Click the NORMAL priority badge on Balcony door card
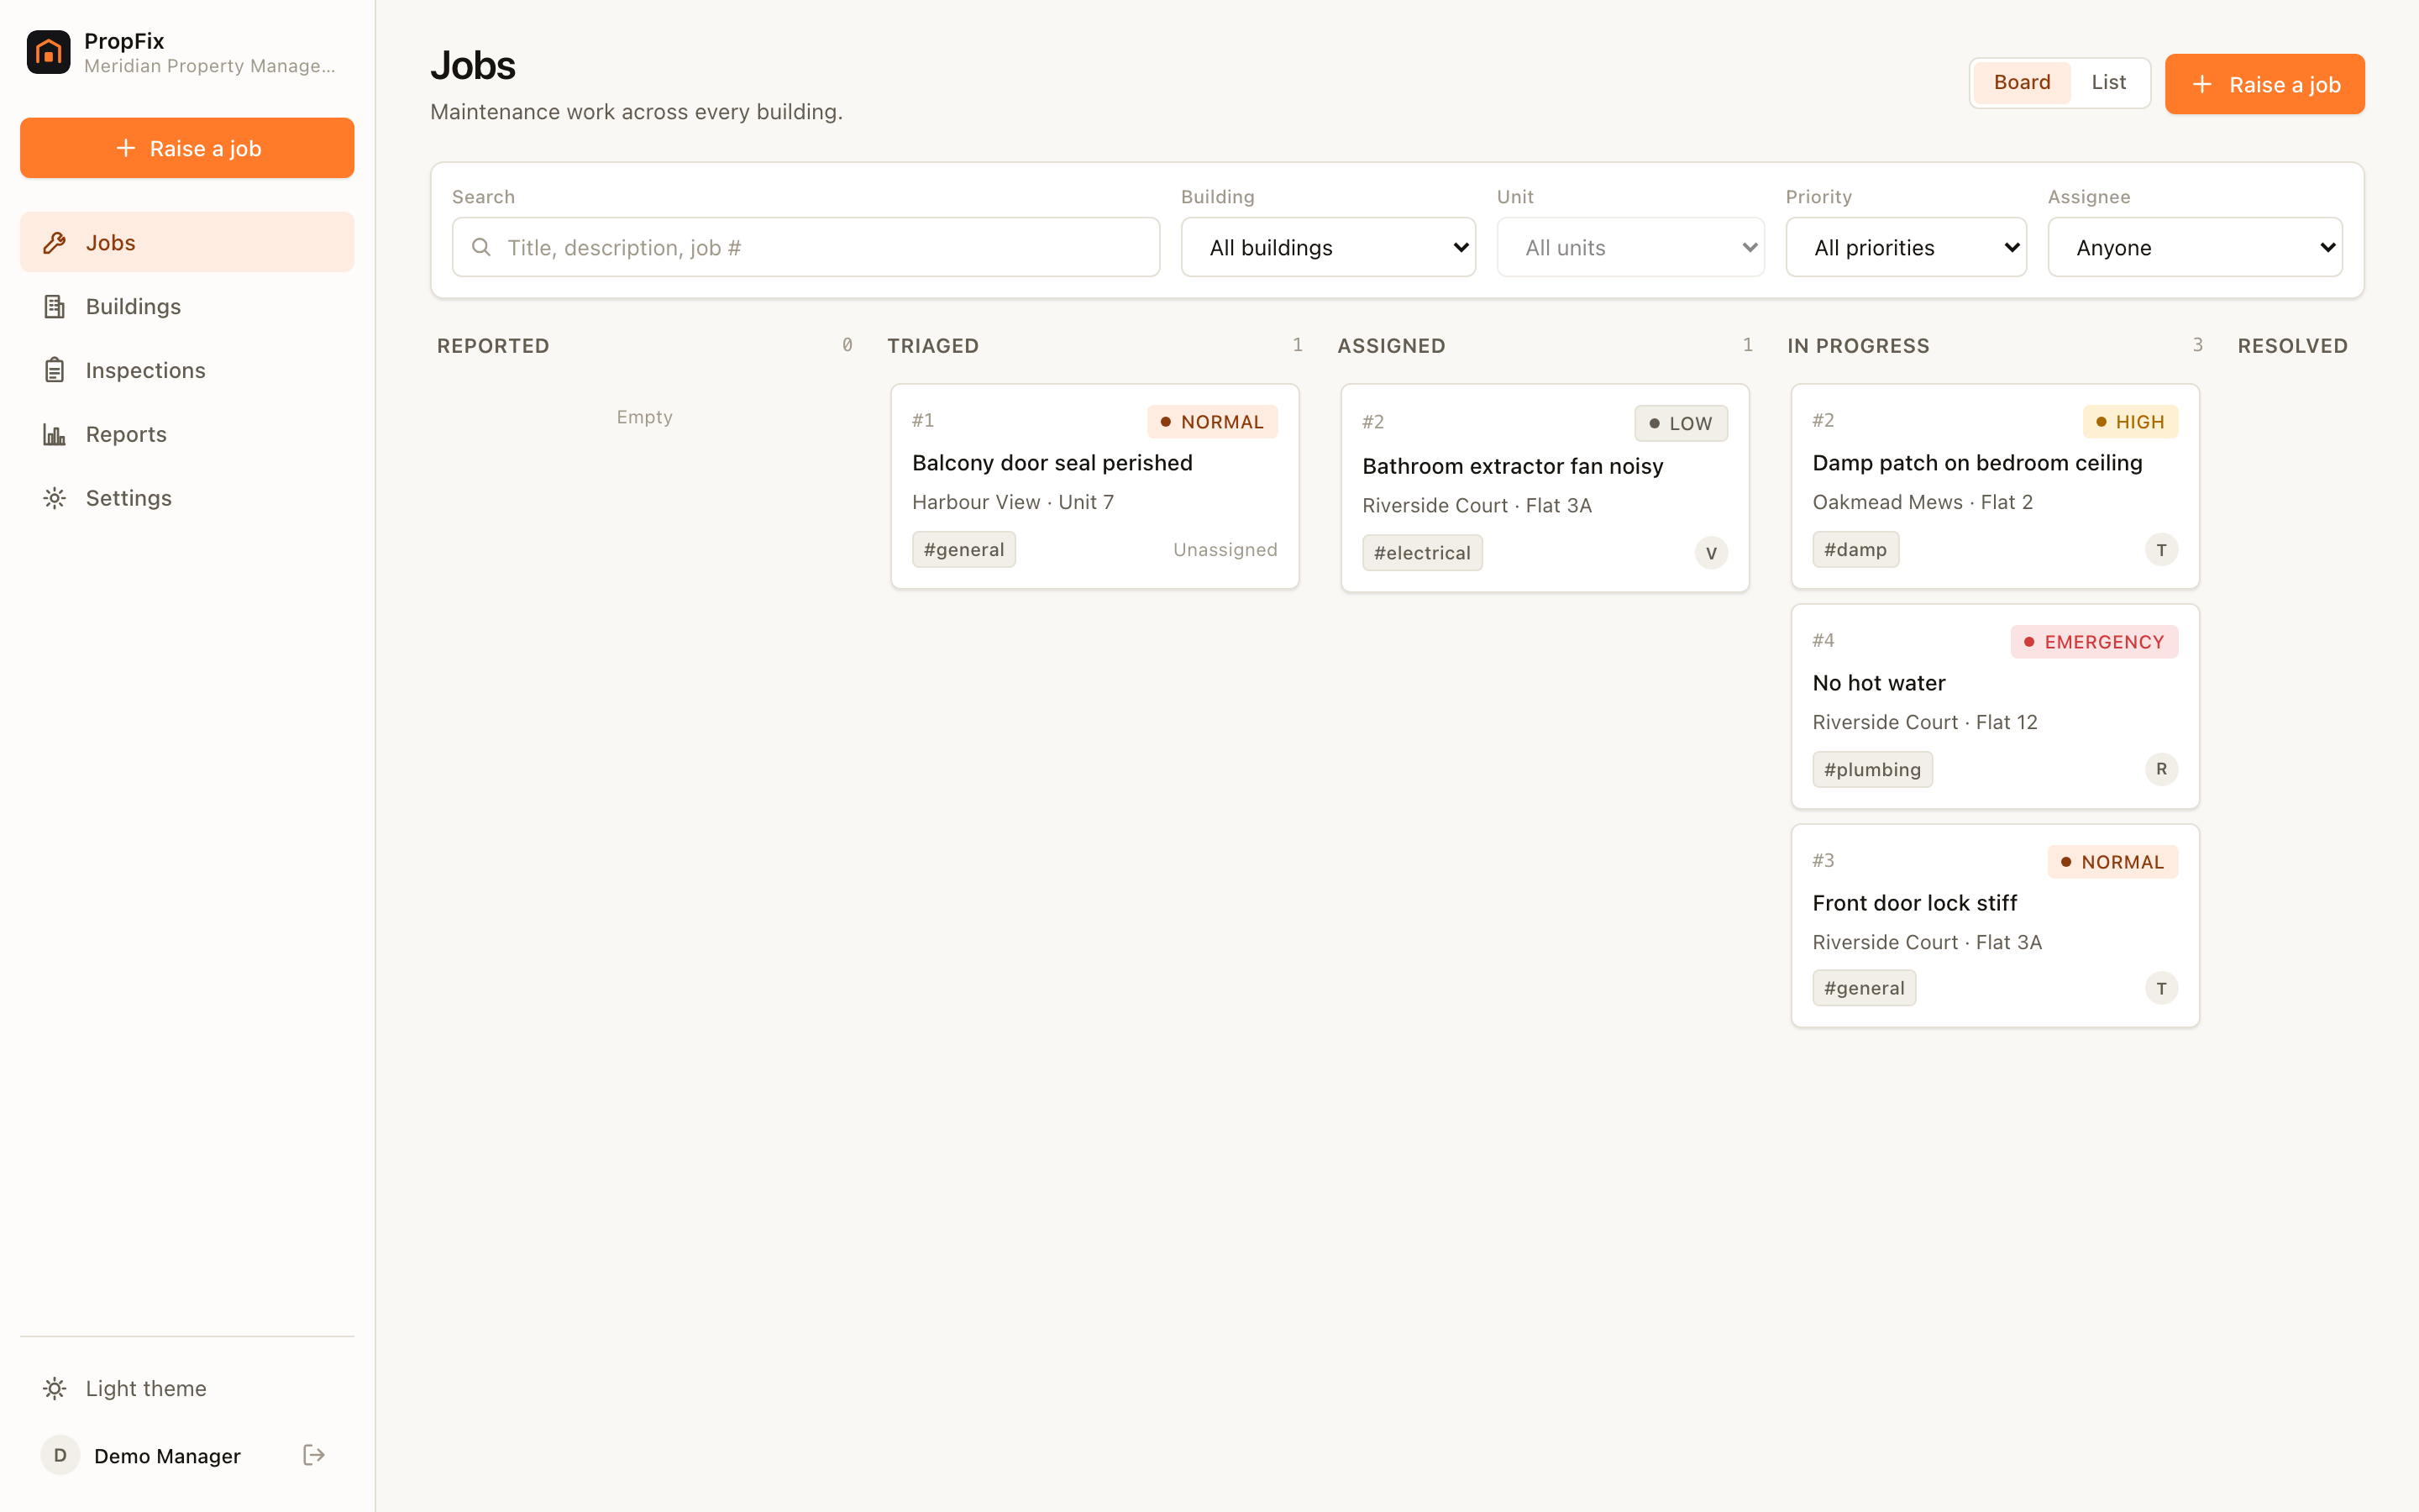The height and width of the screenshot is (1512, 2419). pos(1213,422)
